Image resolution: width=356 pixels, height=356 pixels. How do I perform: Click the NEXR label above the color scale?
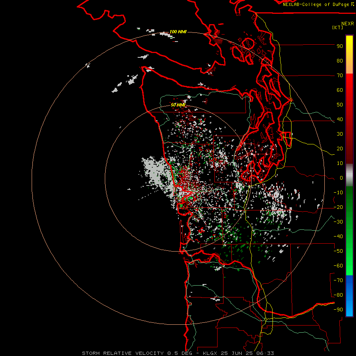(348, 24)
